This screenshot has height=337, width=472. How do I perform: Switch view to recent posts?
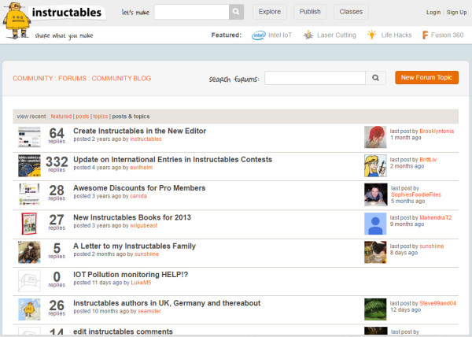click(82, 117)
